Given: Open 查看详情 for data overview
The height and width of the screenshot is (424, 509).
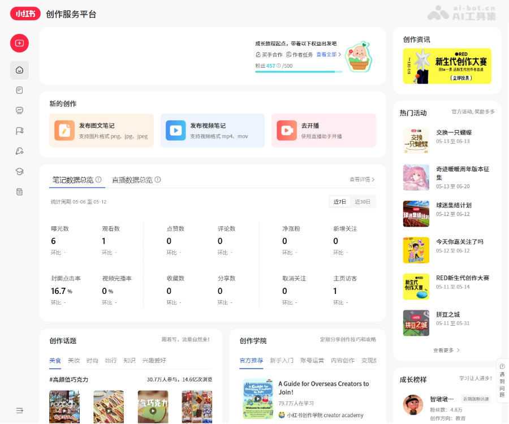Looking at the screenshot, I should (x=362, y=179).
